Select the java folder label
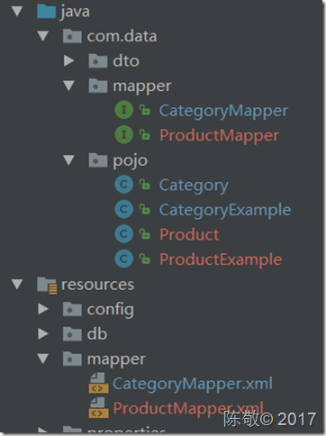326x436 pixels. coord(75,12)
